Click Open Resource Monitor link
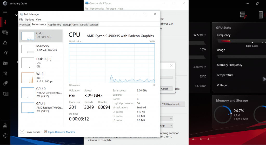Viewport: 266px width, 145px height. (61, 132)
